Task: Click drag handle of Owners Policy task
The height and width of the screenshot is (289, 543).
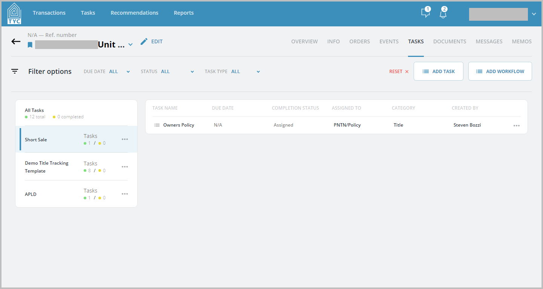Action: pyautogui.click(x=157, y=125)
